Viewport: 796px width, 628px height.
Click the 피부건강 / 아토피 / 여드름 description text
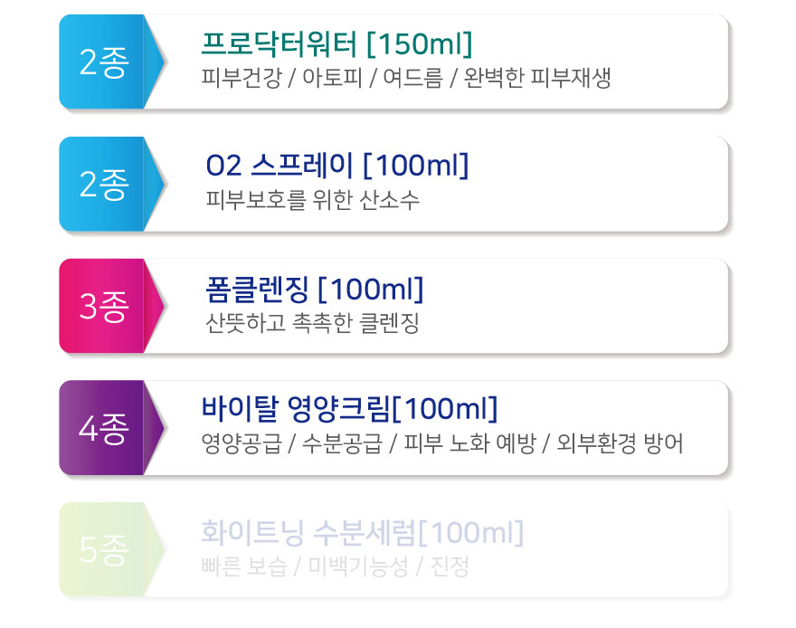tap(405, 78)
